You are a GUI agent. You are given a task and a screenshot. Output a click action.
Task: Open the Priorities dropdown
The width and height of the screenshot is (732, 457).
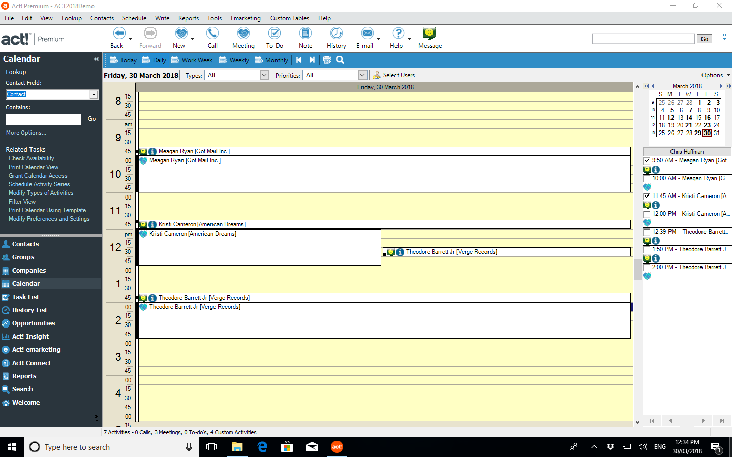[362, 75]
